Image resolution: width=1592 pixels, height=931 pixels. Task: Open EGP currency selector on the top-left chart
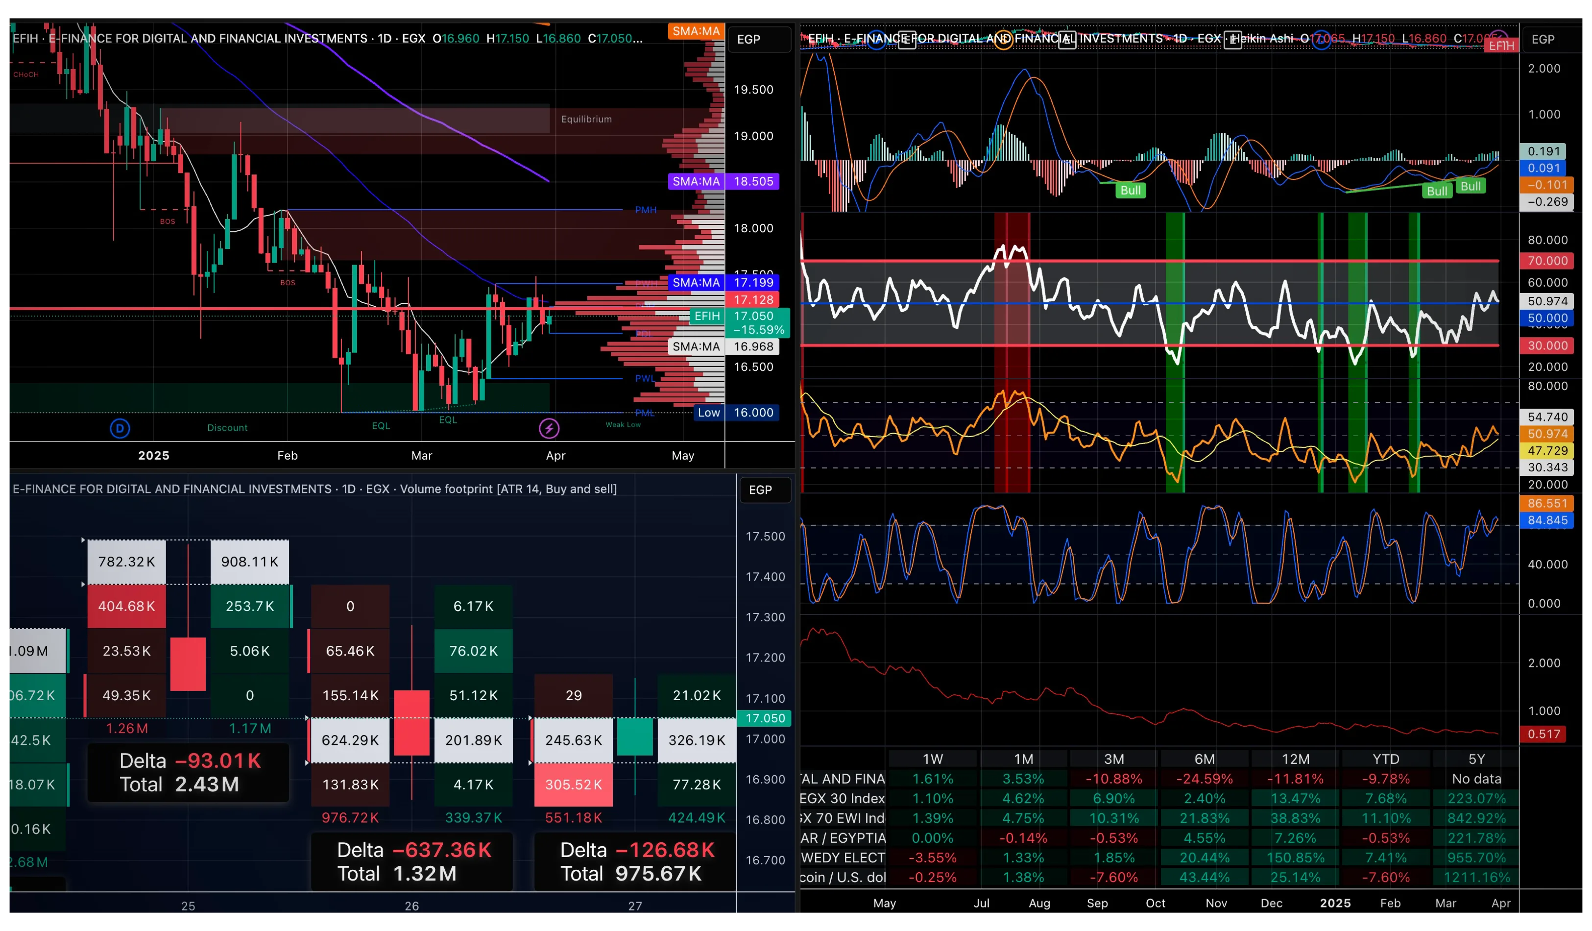[x=759, y=39]
